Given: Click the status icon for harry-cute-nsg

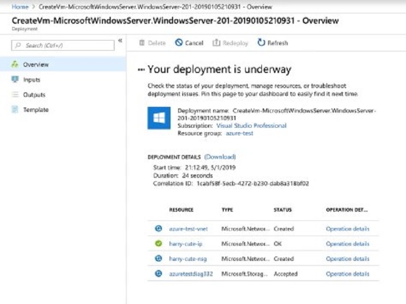Looking at the screenshot, I should (x=158, y=258).
